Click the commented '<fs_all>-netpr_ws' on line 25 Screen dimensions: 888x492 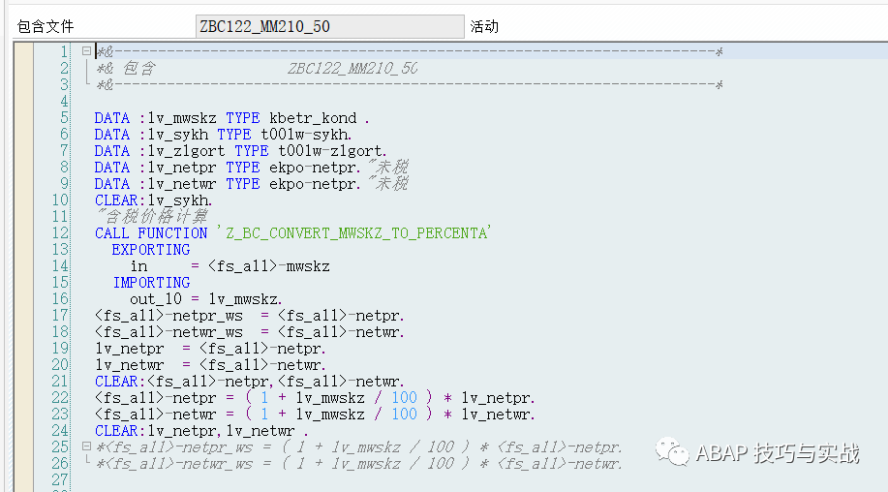pos(179,446)
